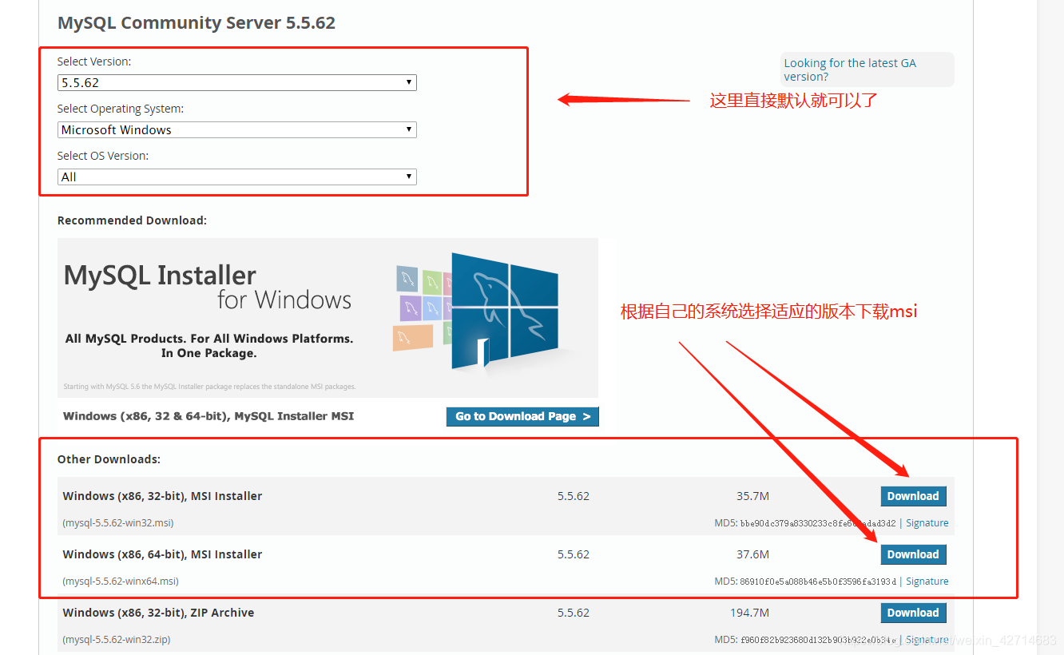Click 'Windows (x86, 32-bit), MSI Installer' text

pos(162,496)
